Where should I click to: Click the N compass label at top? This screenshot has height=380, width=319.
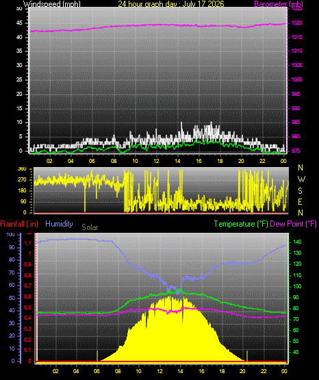tap(301, 168)
